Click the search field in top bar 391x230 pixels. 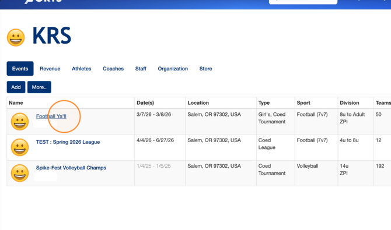pyautogui.click(x=303, y=2)
